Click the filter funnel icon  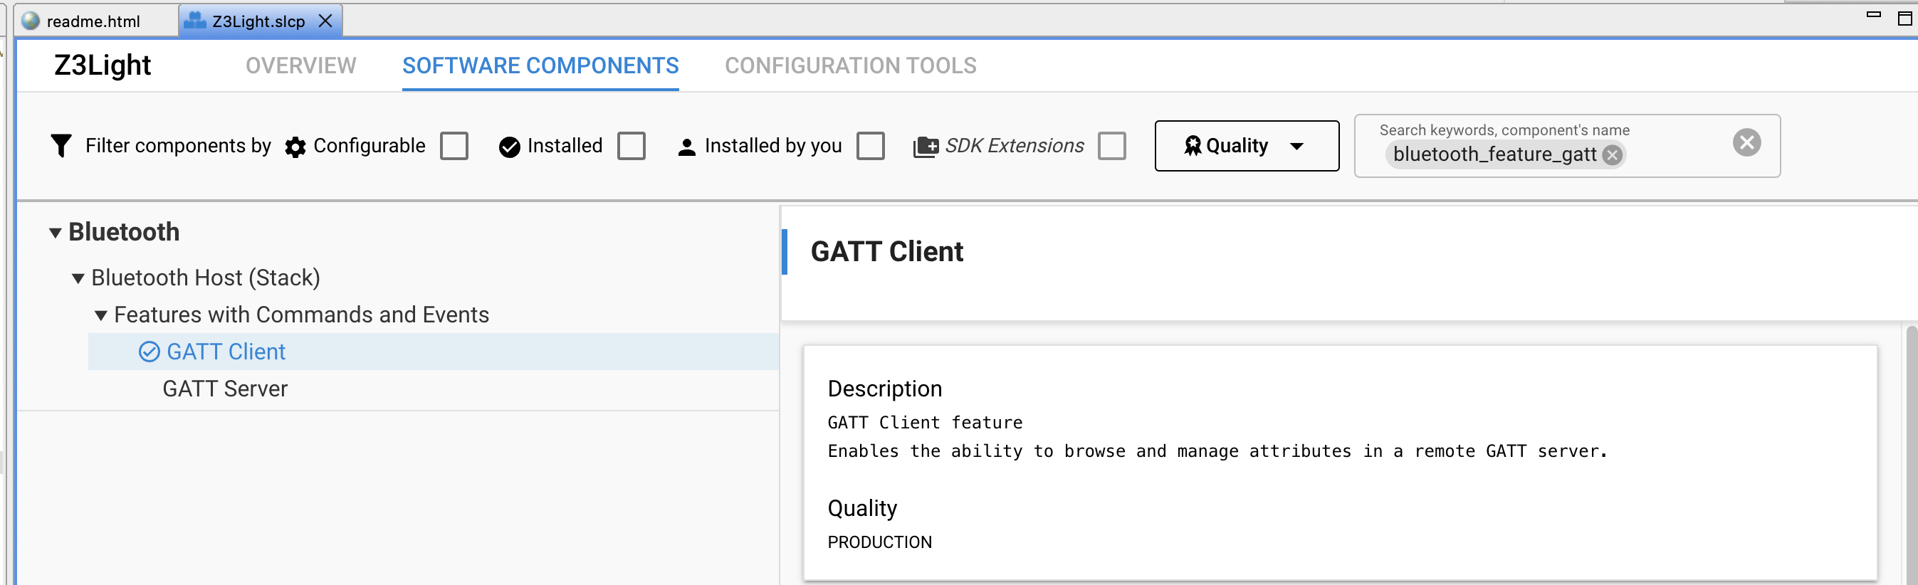(x=61, y=146)
